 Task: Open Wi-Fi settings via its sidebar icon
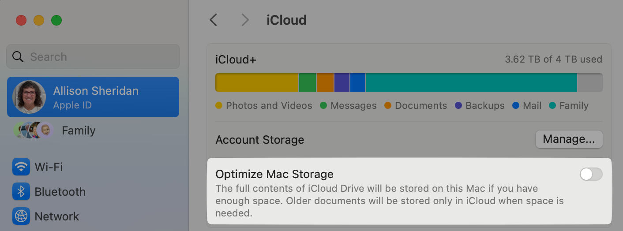(x=21, y=167)
